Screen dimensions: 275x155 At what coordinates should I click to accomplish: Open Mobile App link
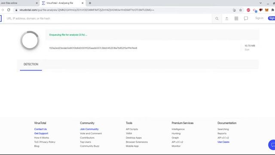pos(132,146)
